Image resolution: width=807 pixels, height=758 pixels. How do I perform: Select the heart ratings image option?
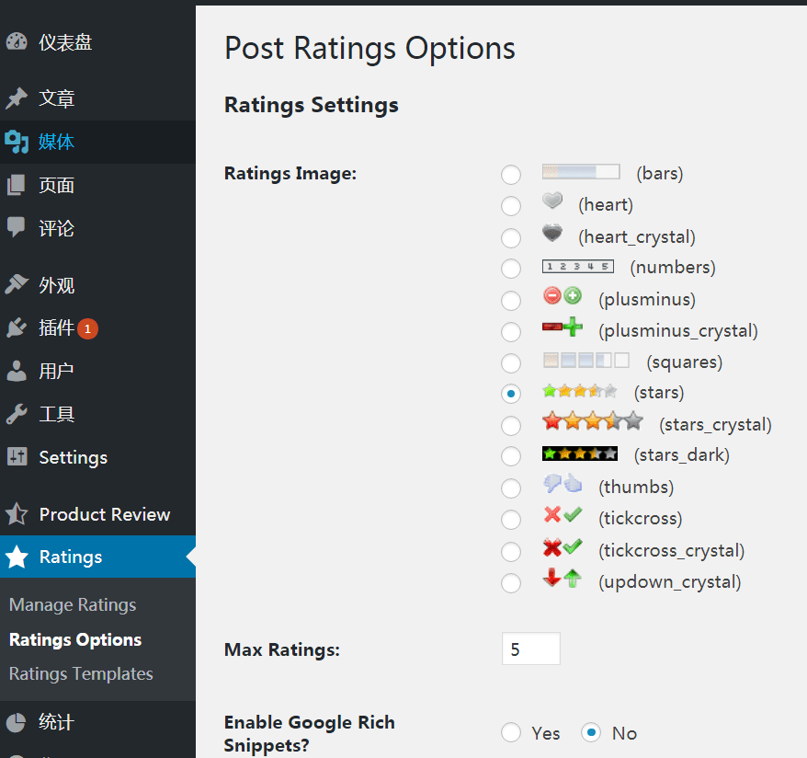511,205
